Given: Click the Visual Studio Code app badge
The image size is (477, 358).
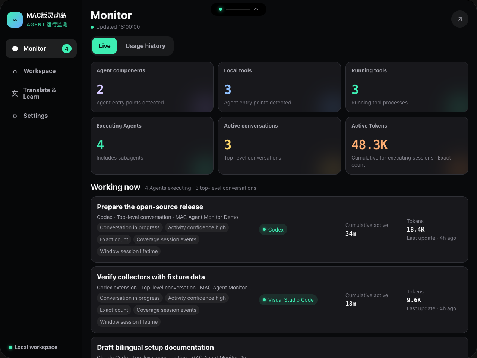Looking at the screenshot, I should [288, 300].
